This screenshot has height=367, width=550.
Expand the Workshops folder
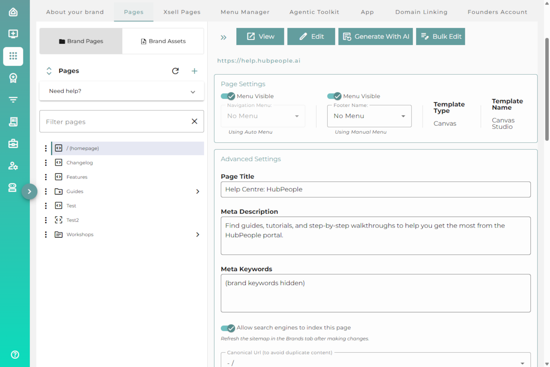pyautogui.click(x=198, y=234)
